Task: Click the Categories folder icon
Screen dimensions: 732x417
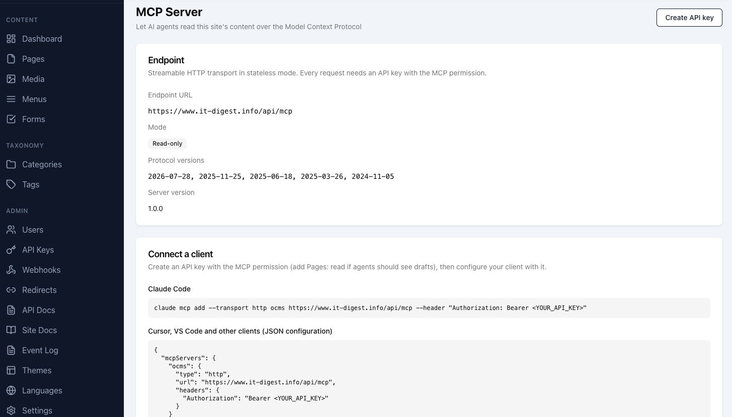Action: (11, 164)
